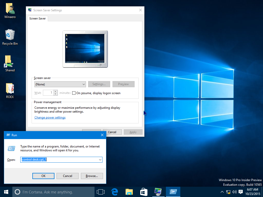The image size is (263, 197).
Task: Close the Run dialog
Action: [102, 135]
